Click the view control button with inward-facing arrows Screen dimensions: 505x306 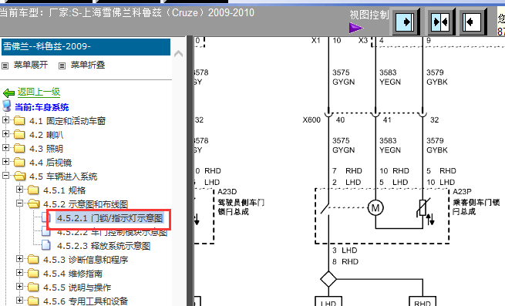[441, 22]
